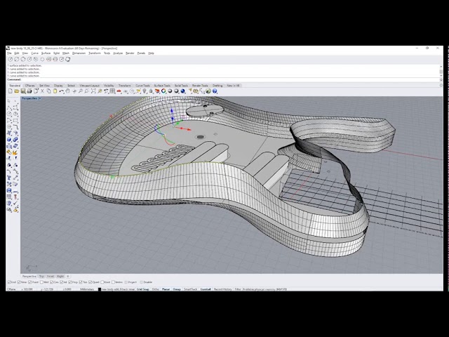Click the looped arrows icon ending the top circle row
Screen dimensions: 449x337
click(x=68, y=59)
